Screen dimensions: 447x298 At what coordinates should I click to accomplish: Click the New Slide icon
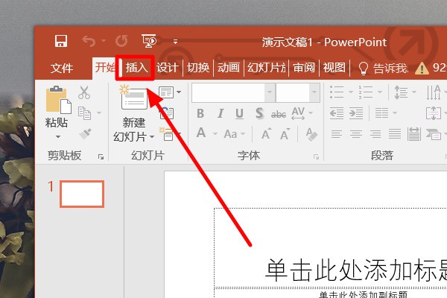(x=134, y=101)
